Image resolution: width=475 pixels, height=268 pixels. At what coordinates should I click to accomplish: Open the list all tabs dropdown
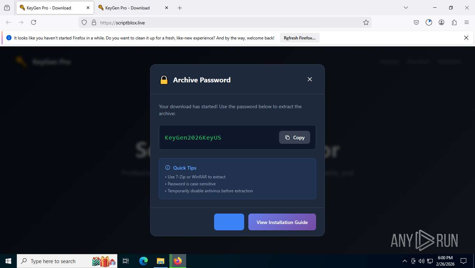[x=406, y=8]
